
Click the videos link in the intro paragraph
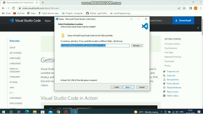point(44,85)
